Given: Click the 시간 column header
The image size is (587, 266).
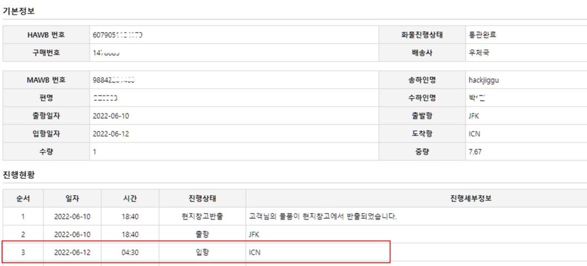Looking at the screenshot, I should pyautogui.click(x=130, y=199).
